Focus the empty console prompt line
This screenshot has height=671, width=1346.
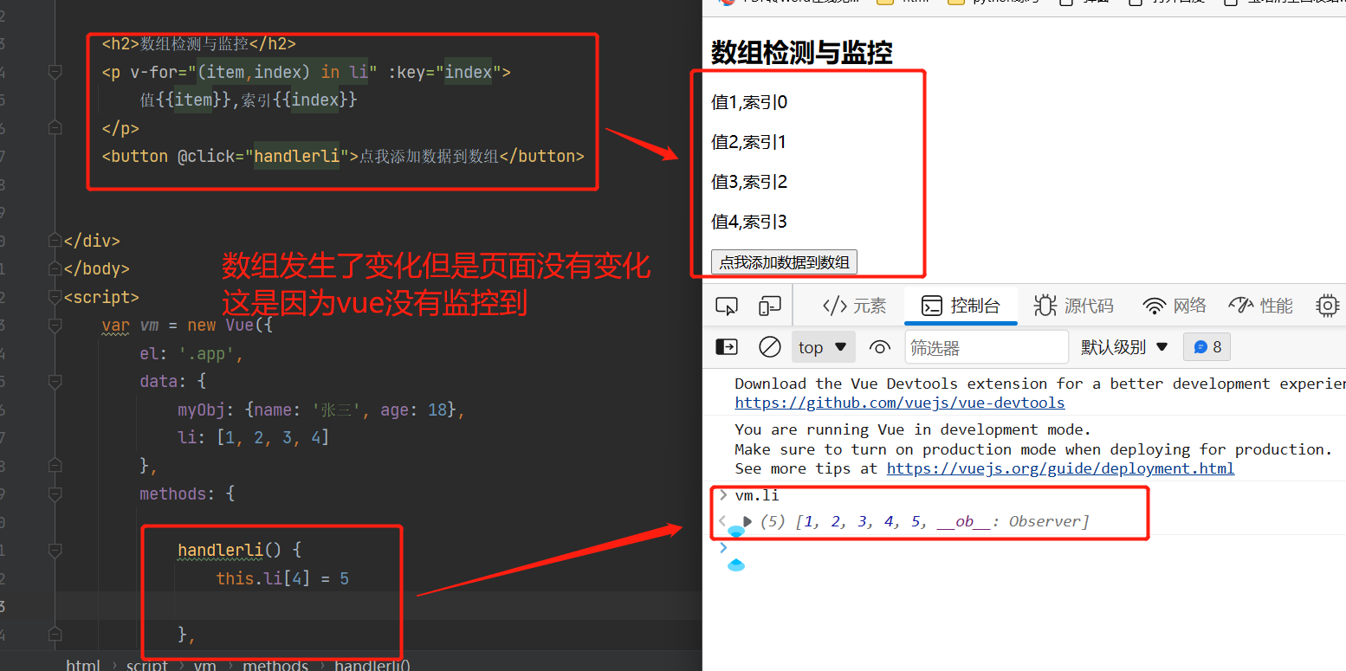(1031, 547)
